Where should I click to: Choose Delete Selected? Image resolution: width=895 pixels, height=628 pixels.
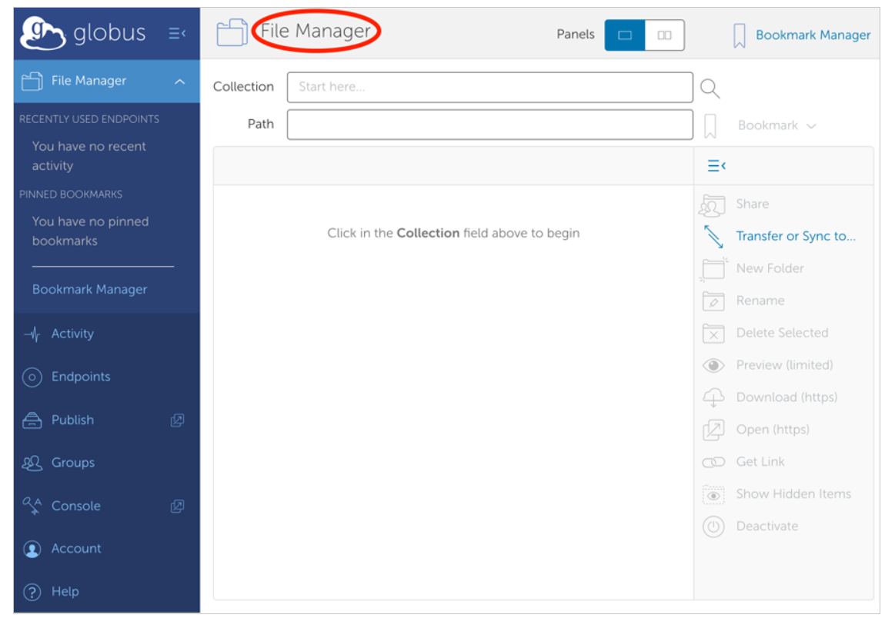[x=782, y=333]
